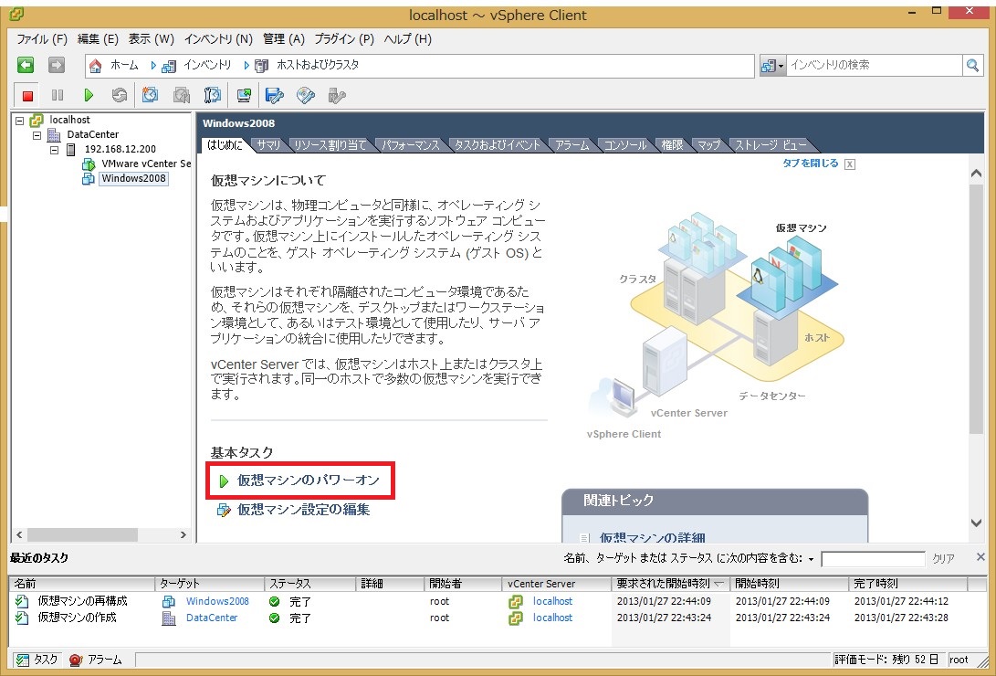Switch to the パフォーマンス tab

click(410, 145)
